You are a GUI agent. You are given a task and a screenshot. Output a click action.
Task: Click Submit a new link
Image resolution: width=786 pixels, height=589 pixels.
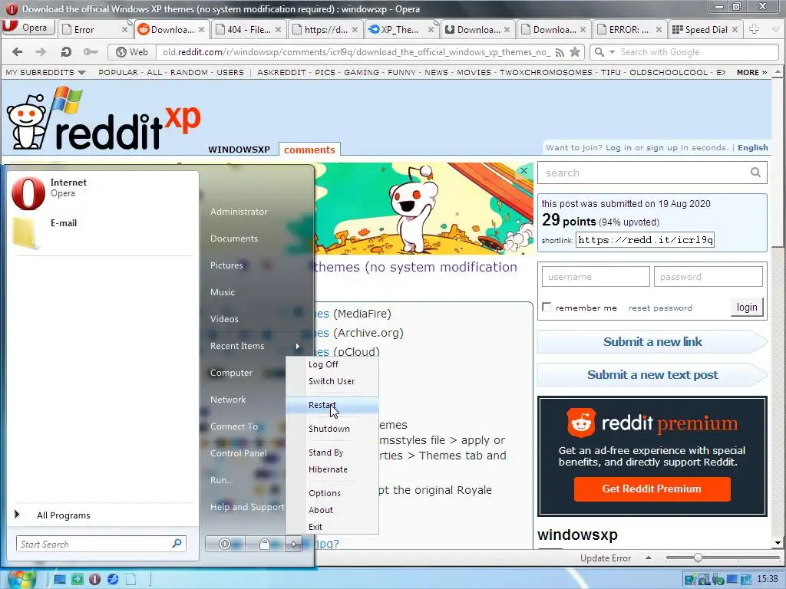[x=652, y=341]
